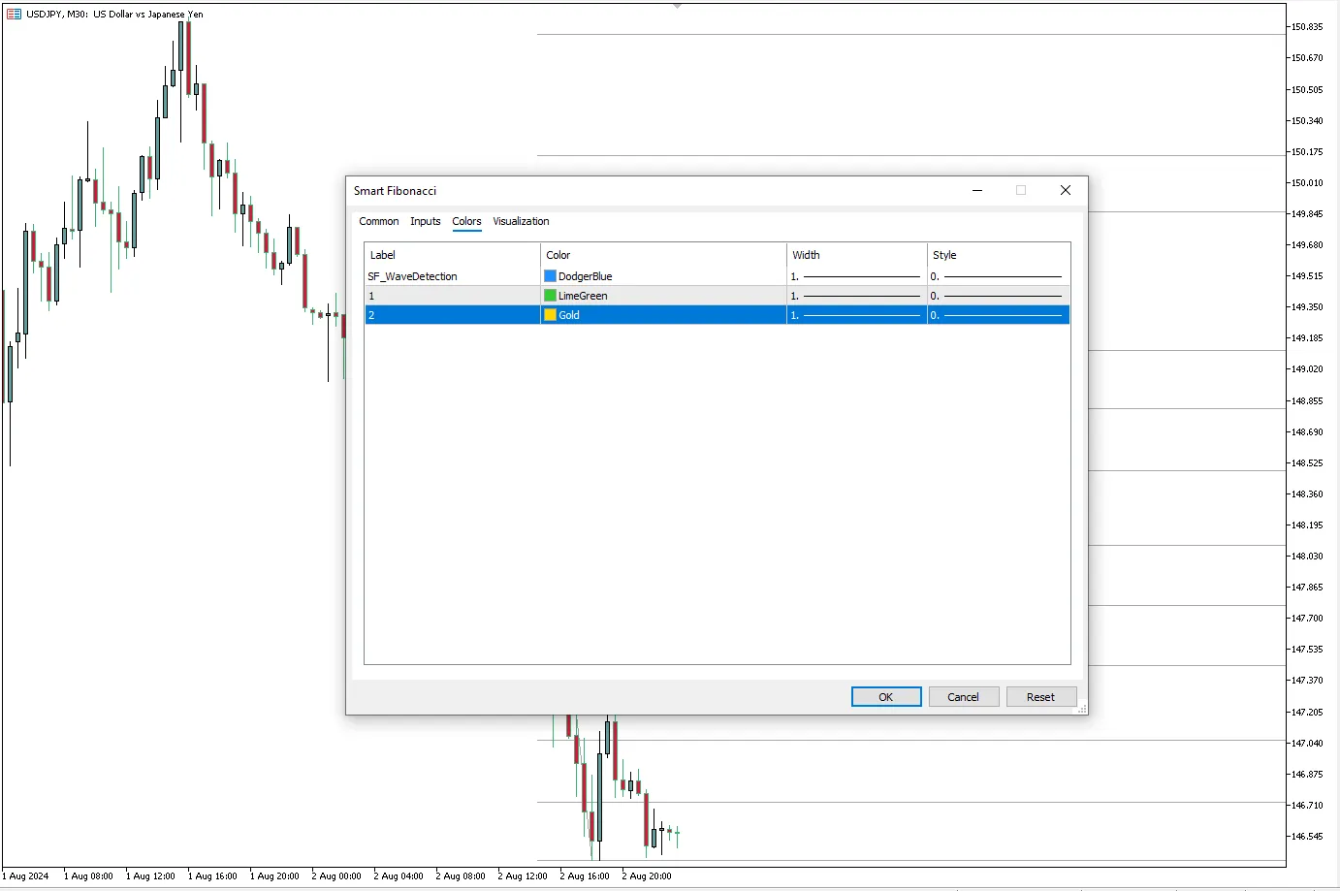Edit the Gold color swatch
This screenshot has height=891, width=1340.
click(550, 314)
